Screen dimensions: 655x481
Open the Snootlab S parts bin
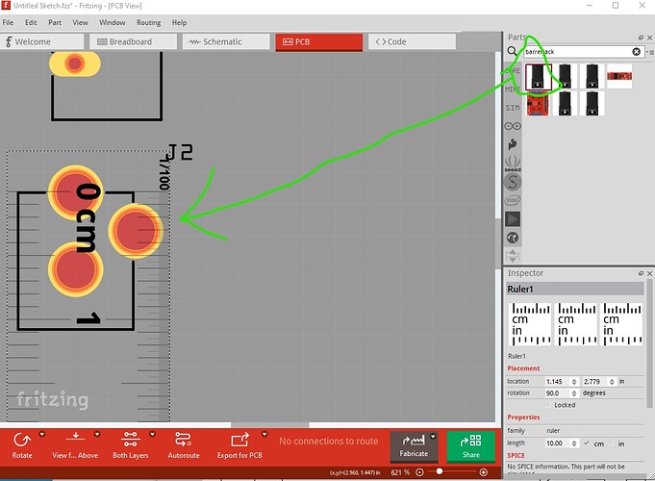513,182
